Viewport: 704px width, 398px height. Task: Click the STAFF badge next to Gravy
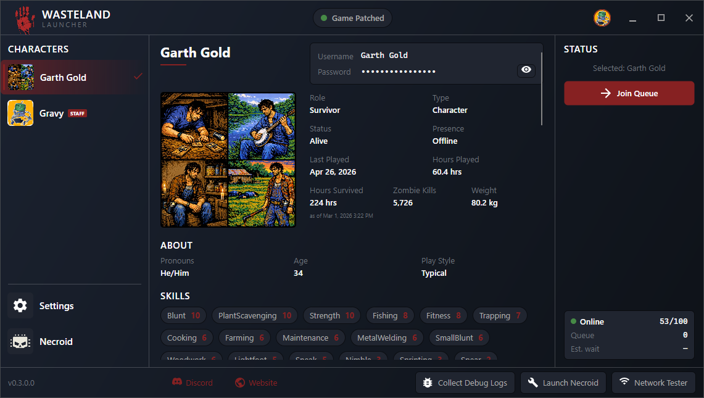77,113
